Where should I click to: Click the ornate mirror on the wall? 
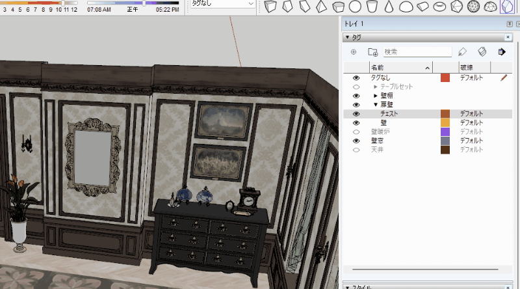[92, 158]
